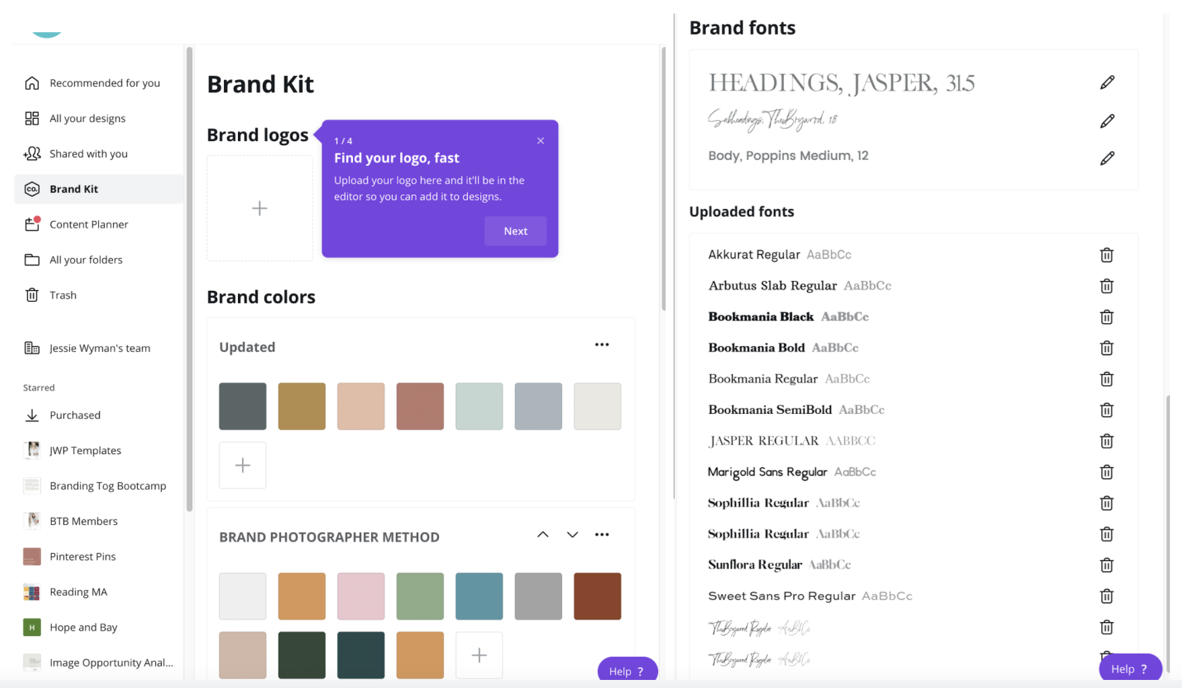Add a color to Brand Photographer Method palette
Image resolution: width=1182 pixels, height=688 pixels.
pos(479,655)
